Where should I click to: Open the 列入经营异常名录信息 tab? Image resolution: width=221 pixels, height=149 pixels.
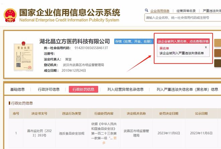point(126,89)
